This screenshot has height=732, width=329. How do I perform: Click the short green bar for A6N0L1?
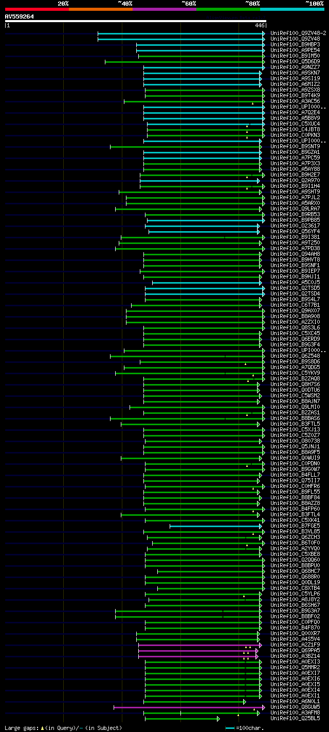(x=195, y=701)
